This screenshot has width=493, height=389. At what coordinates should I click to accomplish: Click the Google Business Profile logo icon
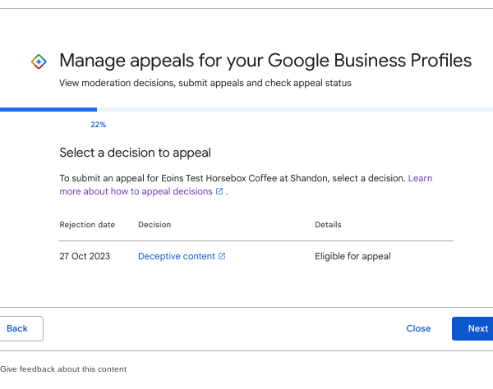pos(38,62)
